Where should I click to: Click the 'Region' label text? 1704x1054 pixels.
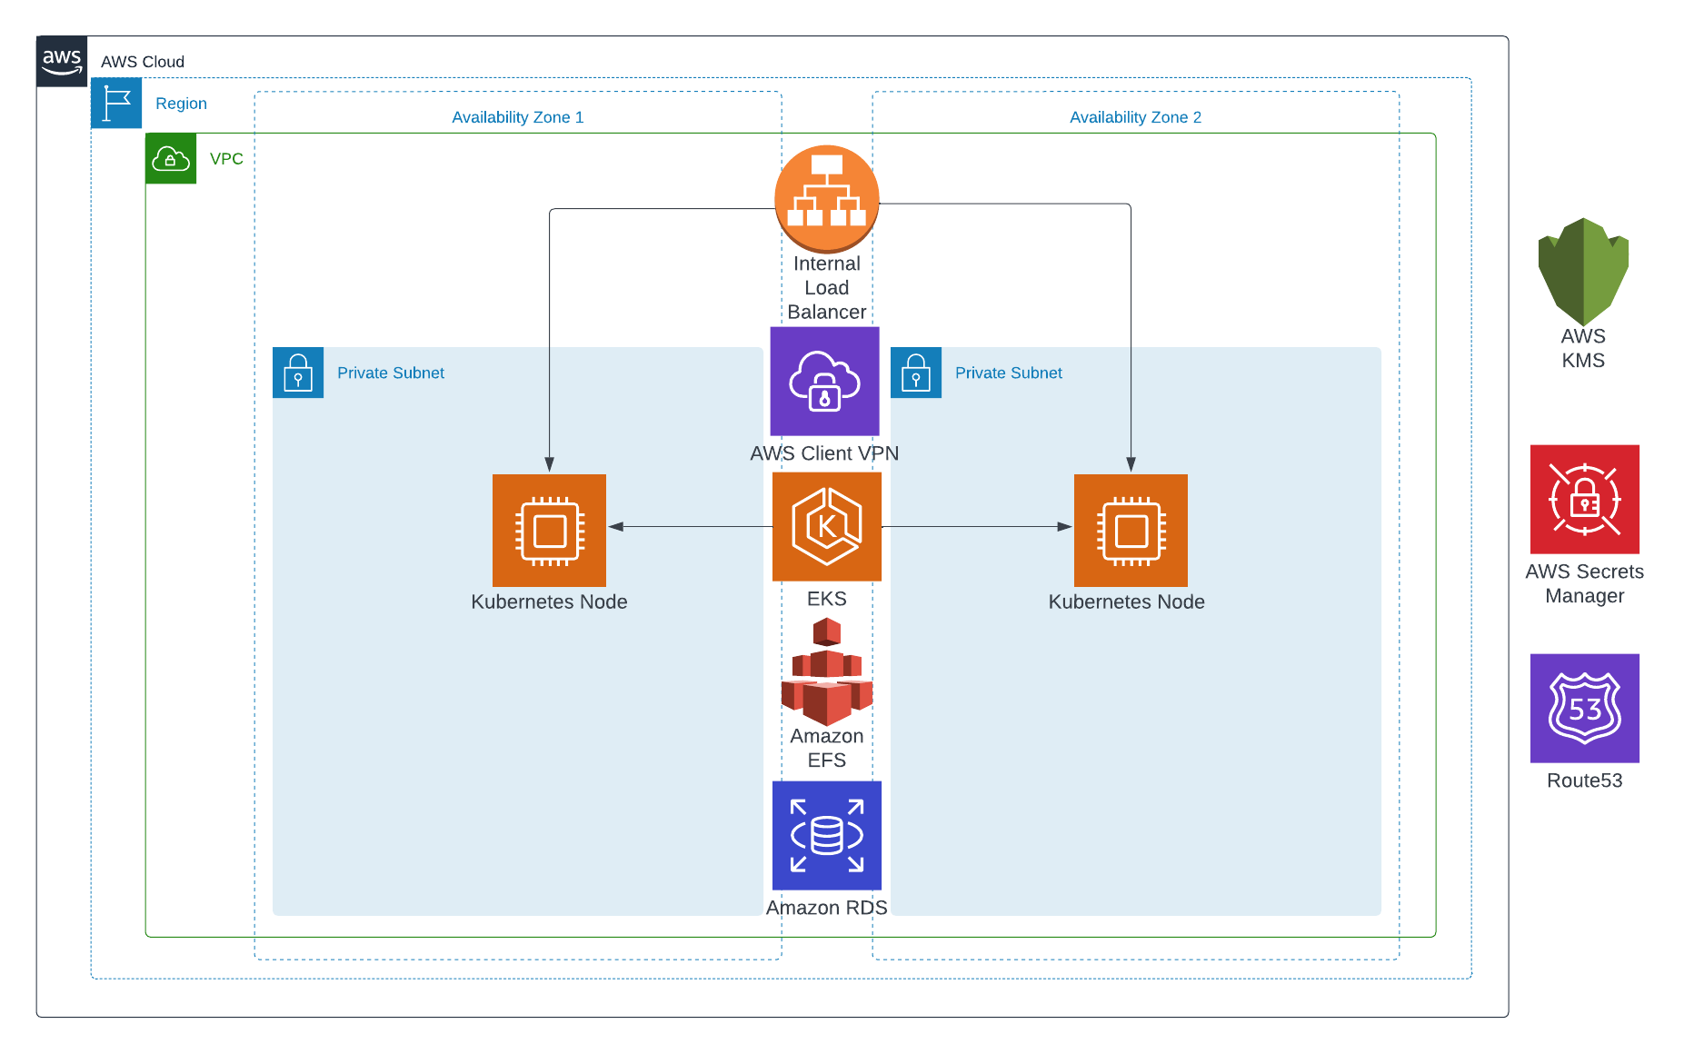click(182, 104)
